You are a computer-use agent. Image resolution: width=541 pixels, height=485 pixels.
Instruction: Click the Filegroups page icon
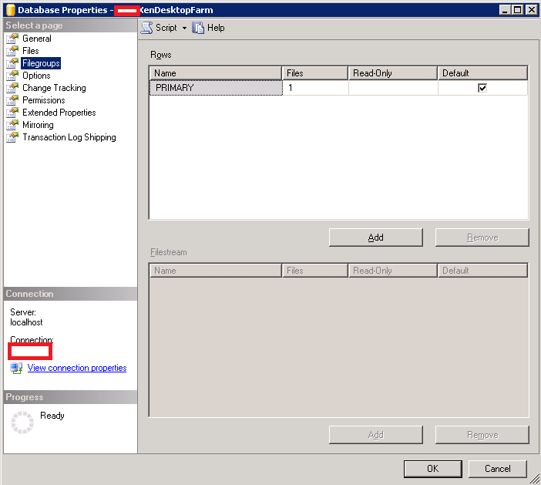pos(12,63)
